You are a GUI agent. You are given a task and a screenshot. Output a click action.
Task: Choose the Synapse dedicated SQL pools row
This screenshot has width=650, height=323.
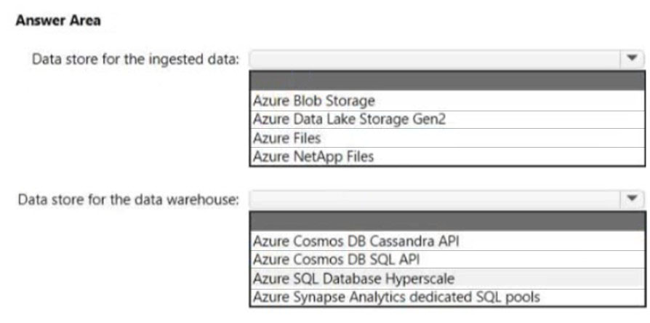447,297
